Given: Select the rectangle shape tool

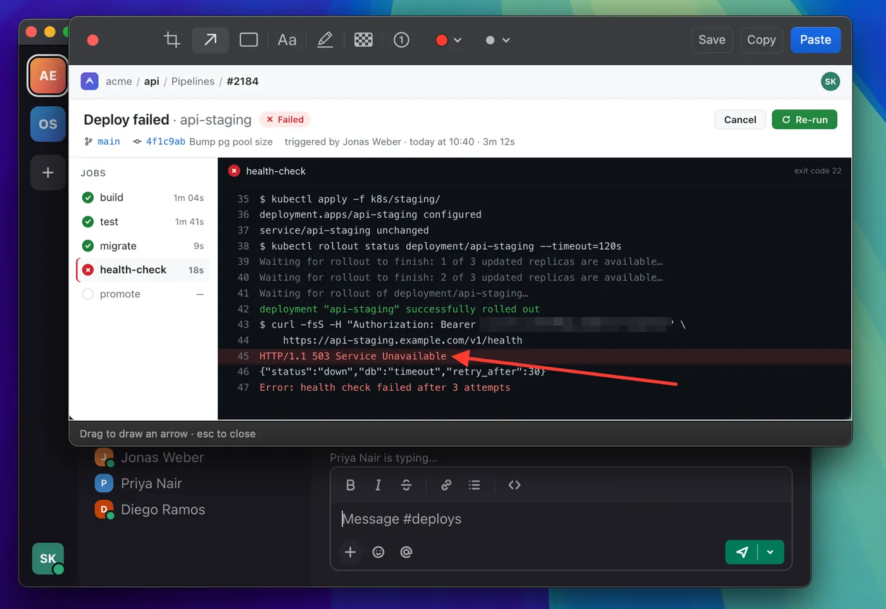Looking at the screenshot, I should [249, 40].
